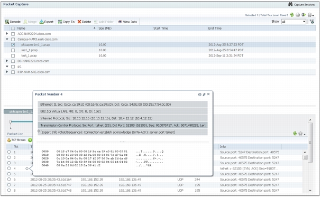Click the grayed Merge button
This screenshot has height=197, width=321.
(30, 22)
